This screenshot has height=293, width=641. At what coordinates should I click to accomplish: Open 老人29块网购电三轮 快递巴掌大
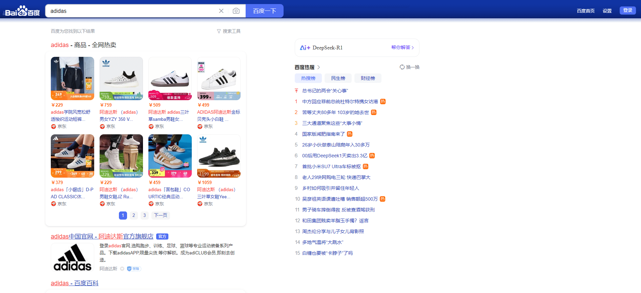[x=336, y=177]
